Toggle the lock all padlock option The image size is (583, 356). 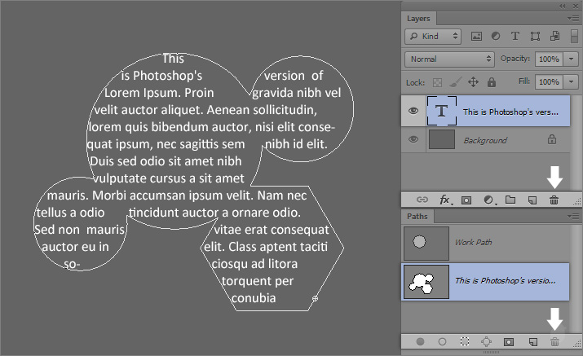[x=492, y=82]
